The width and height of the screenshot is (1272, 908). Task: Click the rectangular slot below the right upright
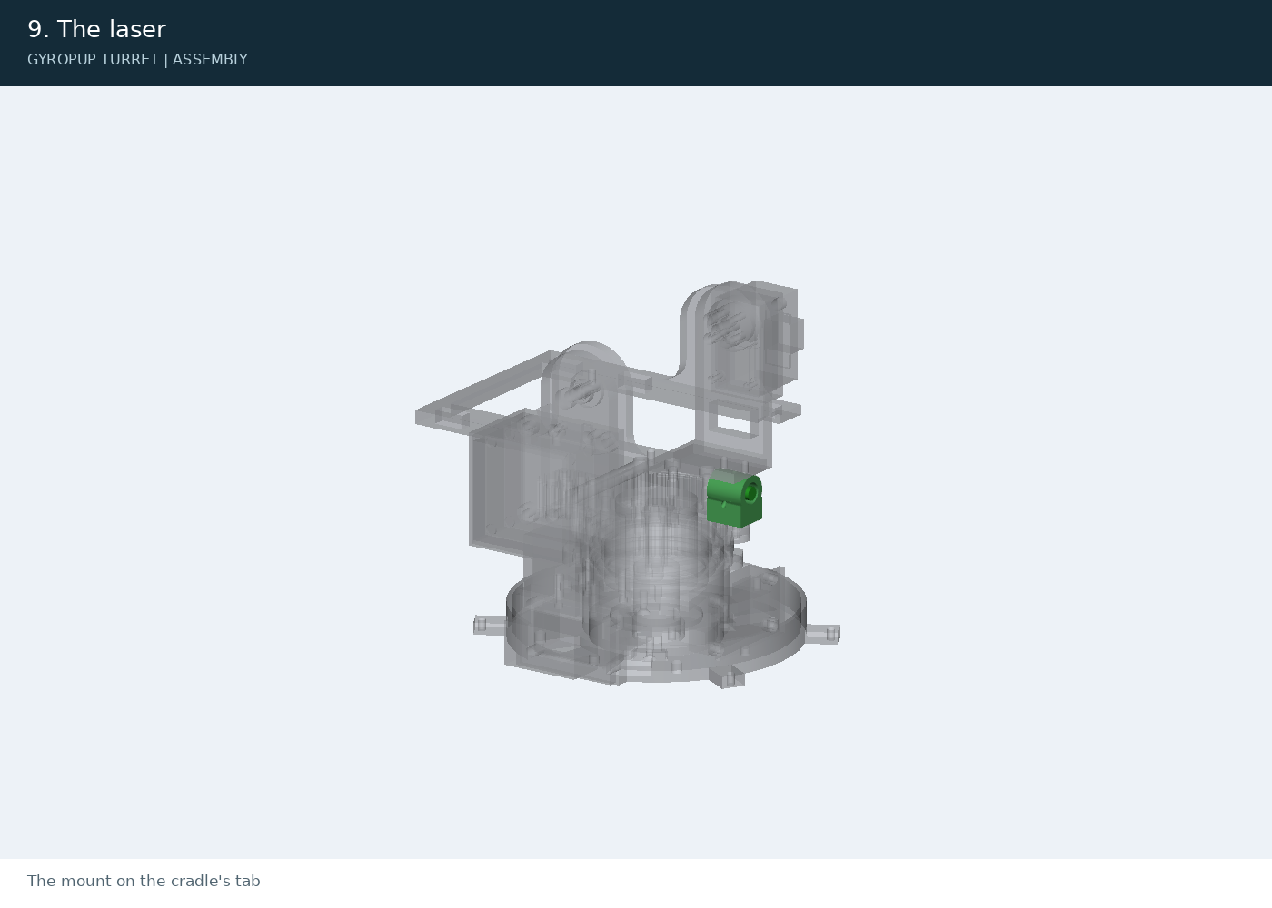click(732, 421)
